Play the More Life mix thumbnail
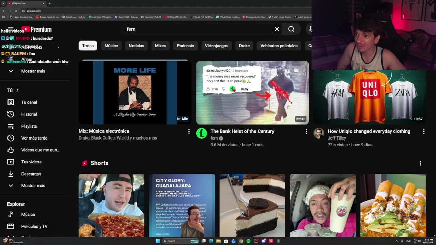The height and width of the screenshot is (245, 436). 135,92
